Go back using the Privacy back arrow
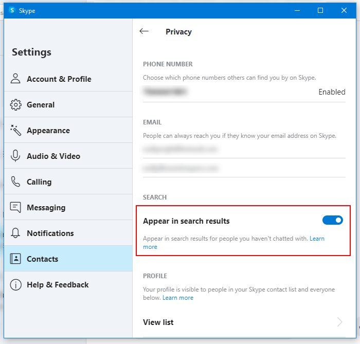Viewport: 360px width, 344px height. tap(144, 31)
